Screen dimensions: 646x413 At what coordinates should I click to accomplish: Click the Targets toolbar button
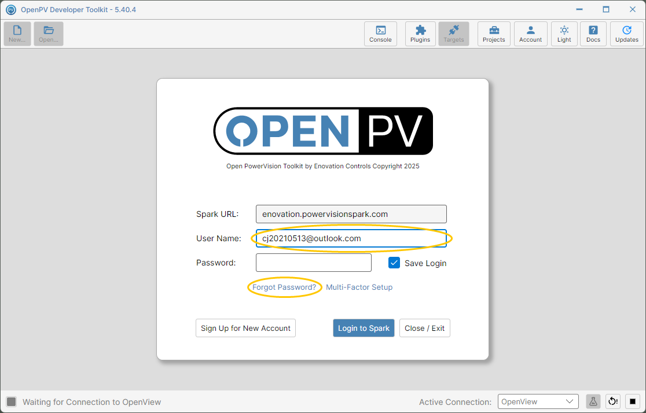click(x=454, y=34)
